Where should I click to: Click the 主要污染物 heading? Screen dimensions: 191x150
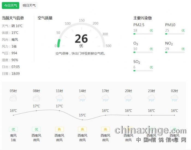pos(142,18)
